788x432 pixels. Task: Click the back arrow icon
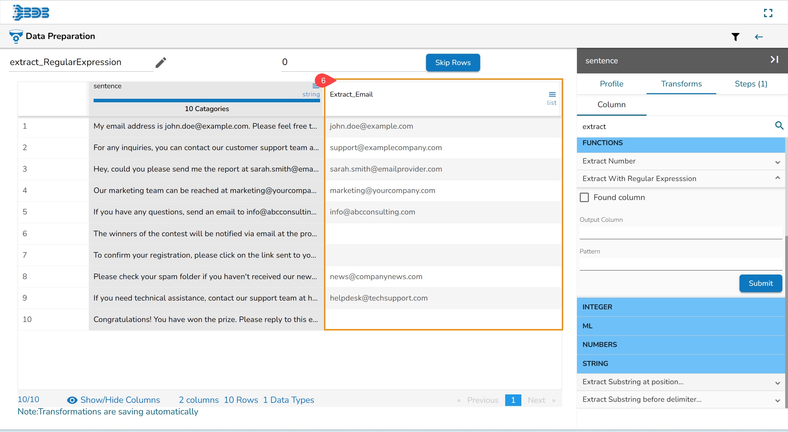click(x=759, y=37)
